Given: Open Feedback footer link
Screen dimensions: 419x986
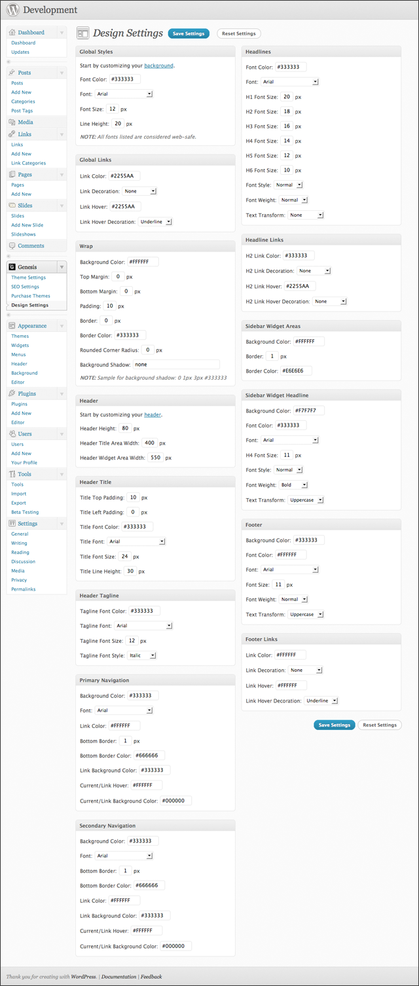Looking at the screenshot, I should [x=151, y=977].
